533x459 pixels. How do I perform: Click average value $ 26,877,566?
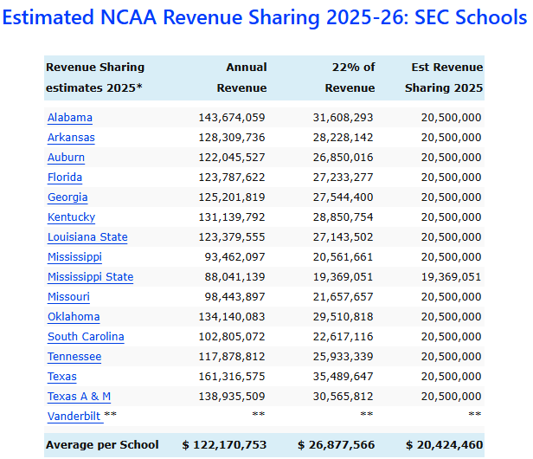click(337, 445)
